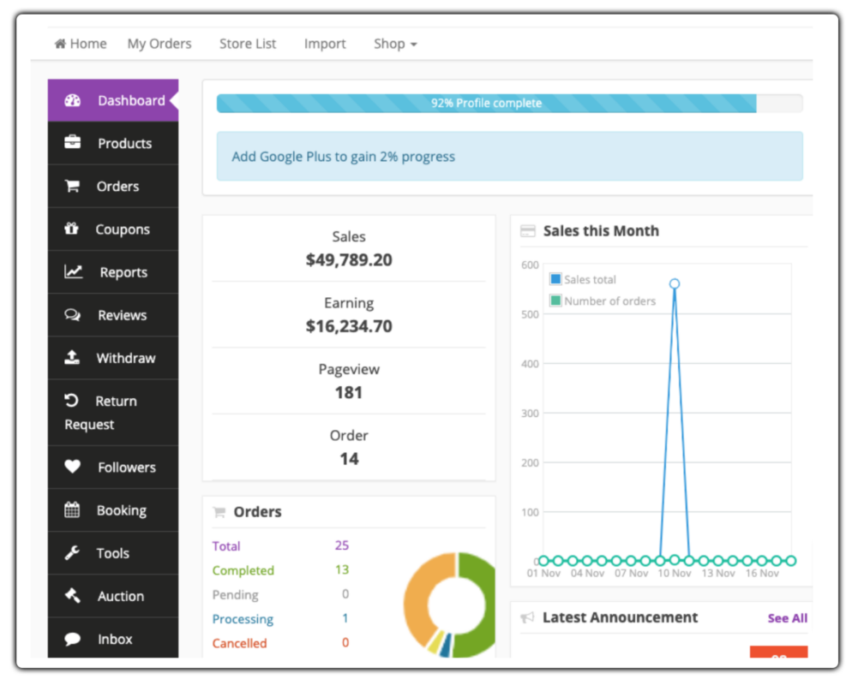Open the Shop dropdown menu
This screenshot has height=685, width=852.
click(x=395, y=43)
